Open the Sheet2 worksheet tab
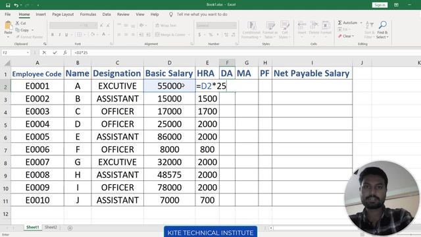This screenshot has width=421, height=237. point(51,227)
